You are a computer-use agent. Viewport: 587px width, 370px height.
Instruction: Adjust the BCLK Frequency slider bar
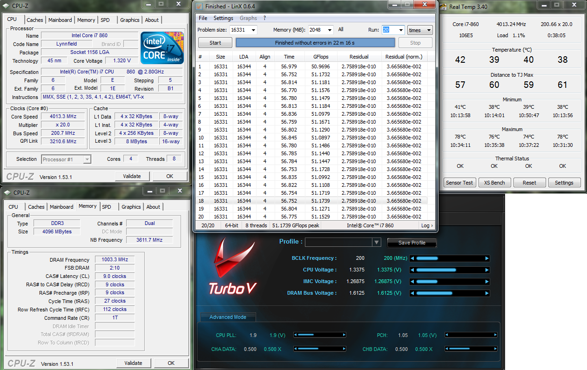click(x=450, y=258)
